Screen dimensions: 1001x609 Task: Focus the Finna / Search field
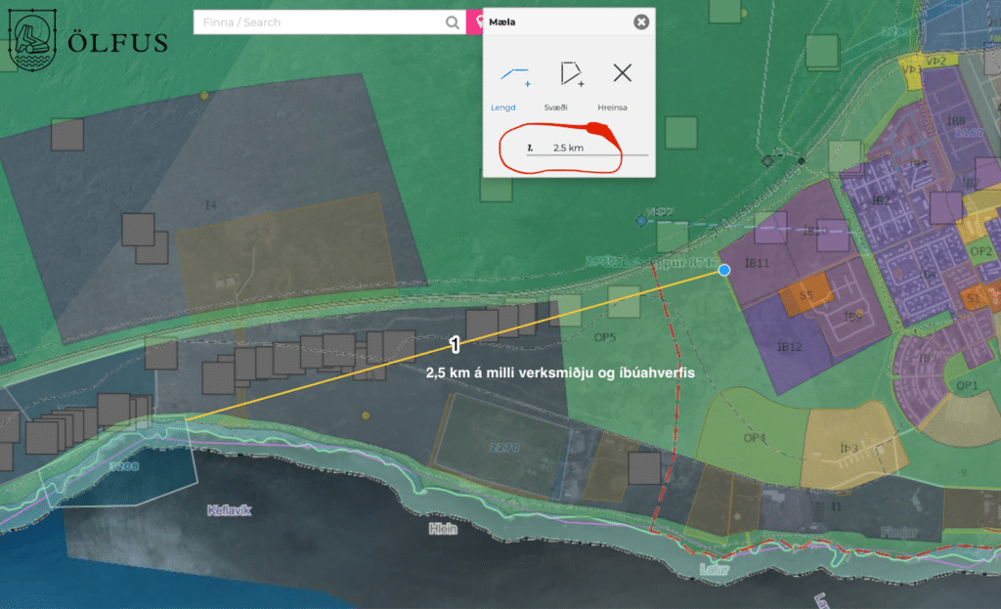pos(318,22)
